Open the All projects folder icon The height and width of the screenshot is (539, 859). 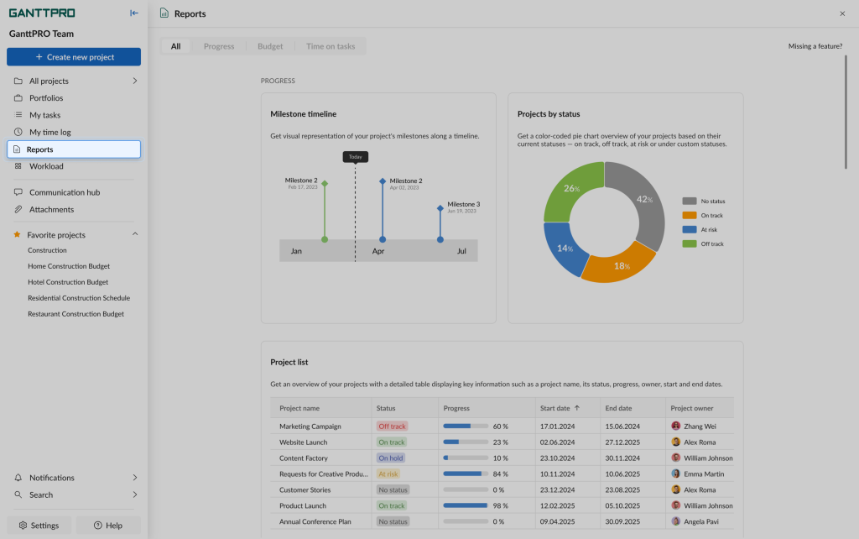coord(16,81)
